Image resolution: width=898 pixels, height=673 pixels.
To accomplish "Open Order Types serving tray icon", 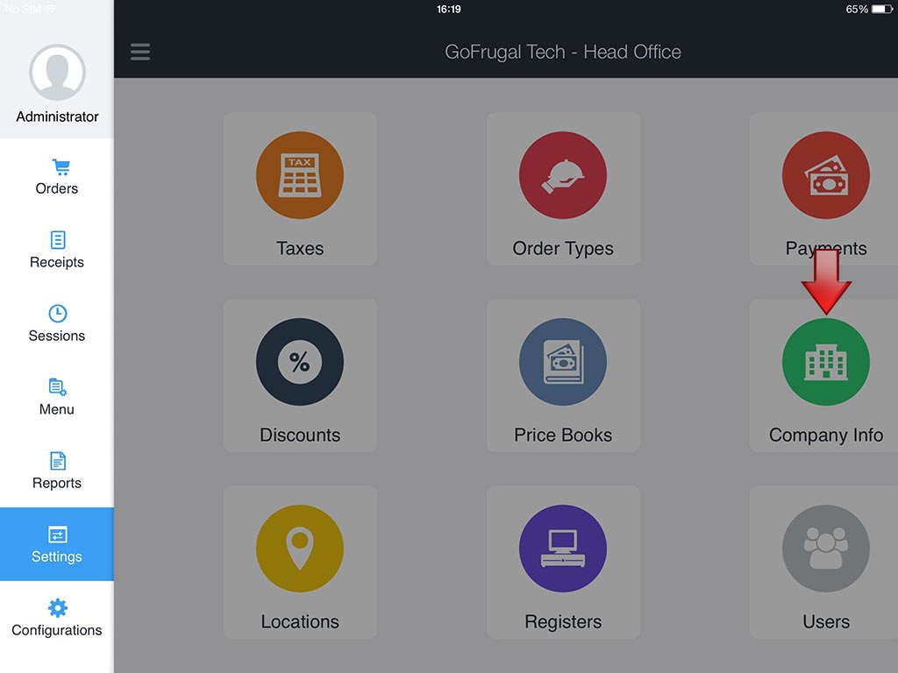I will 563,175.
